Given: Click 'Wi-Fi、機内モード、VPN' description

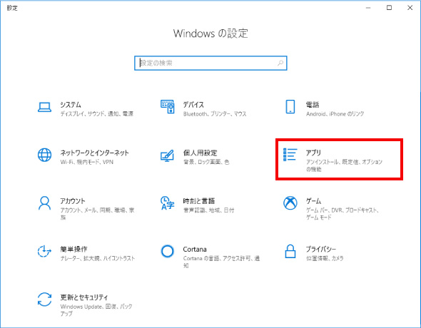Looking at the screenshot, I should [87, 162].
